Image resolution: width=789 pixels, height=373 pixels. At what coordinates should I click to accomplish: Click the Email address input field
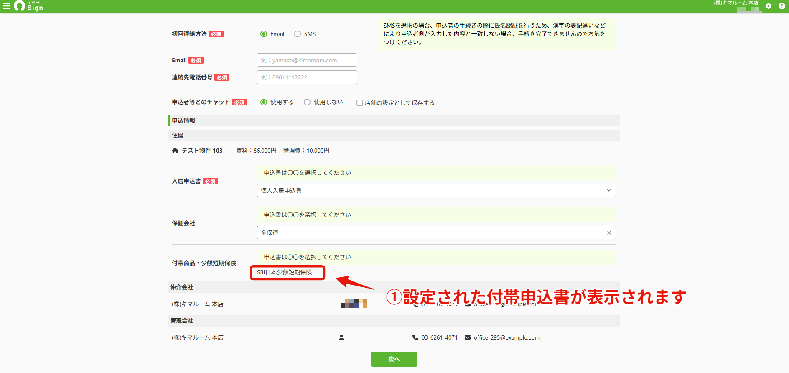pos(307,60)
